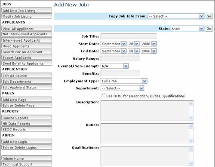Click inside the Qualifications text area
Screen dimensions: 215x167
(x=145, y=156)
